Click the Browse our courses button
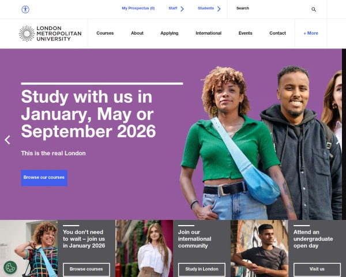 coord(44,178)
